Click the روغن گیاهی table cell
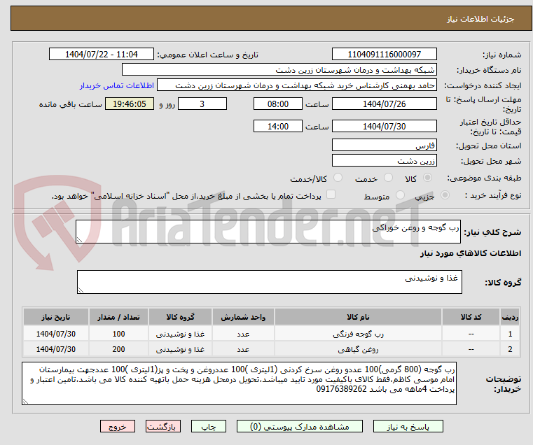This screenshot has width=533, height=445. [359, 349]
